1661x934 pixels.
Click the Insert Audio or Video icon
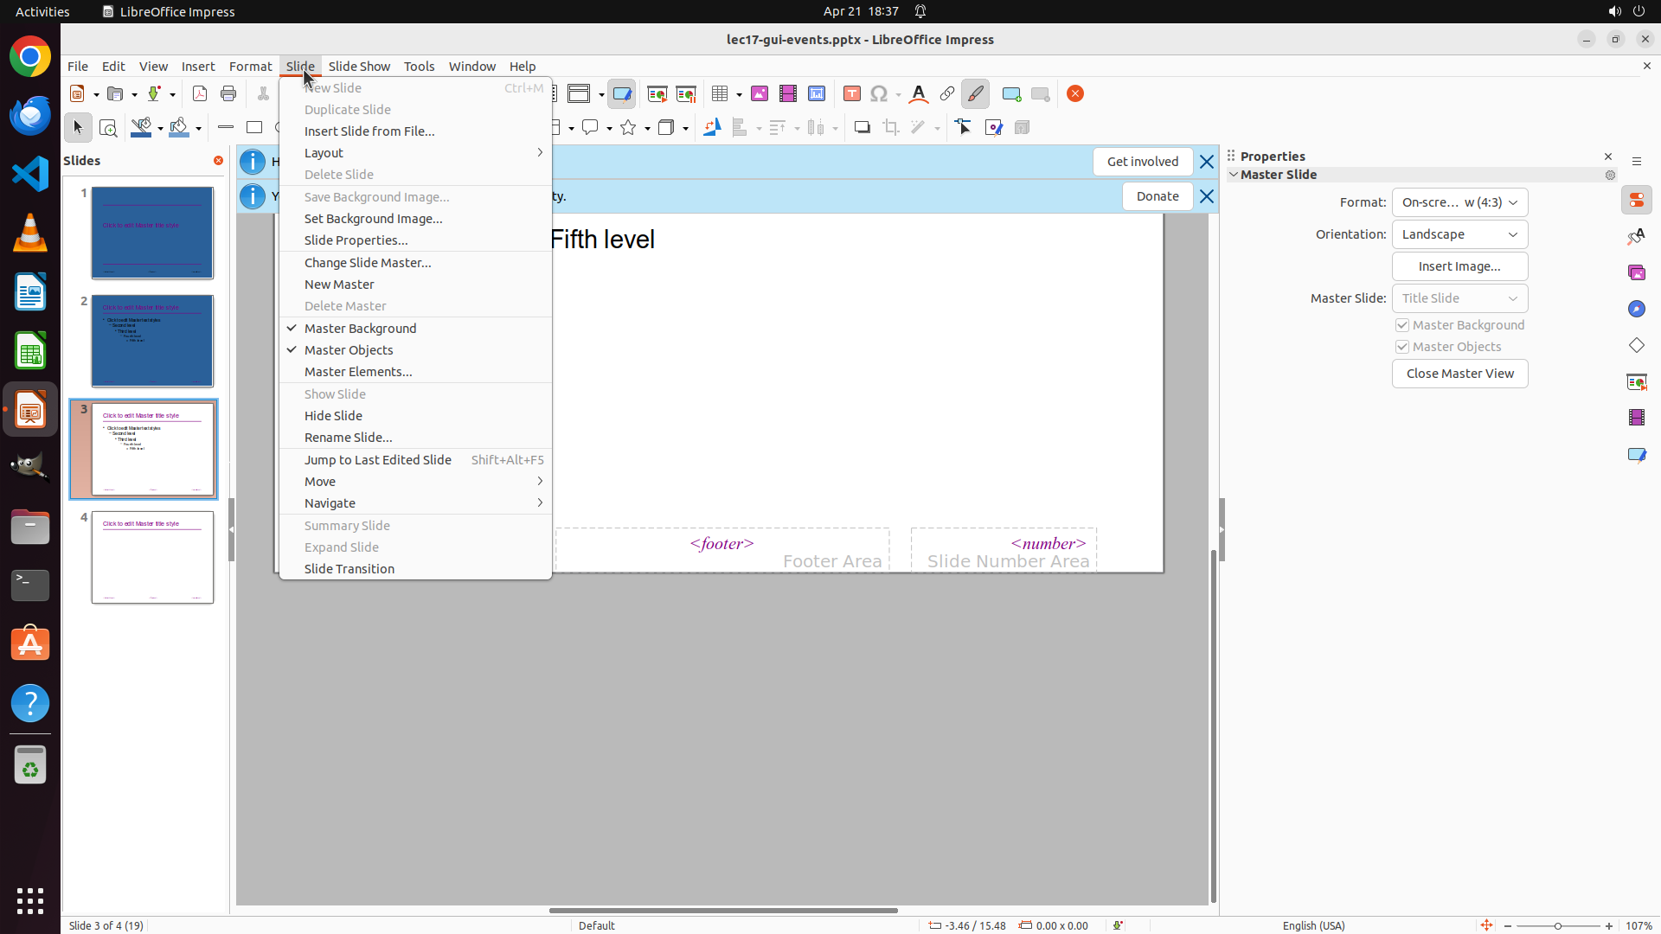pos(787,94)
